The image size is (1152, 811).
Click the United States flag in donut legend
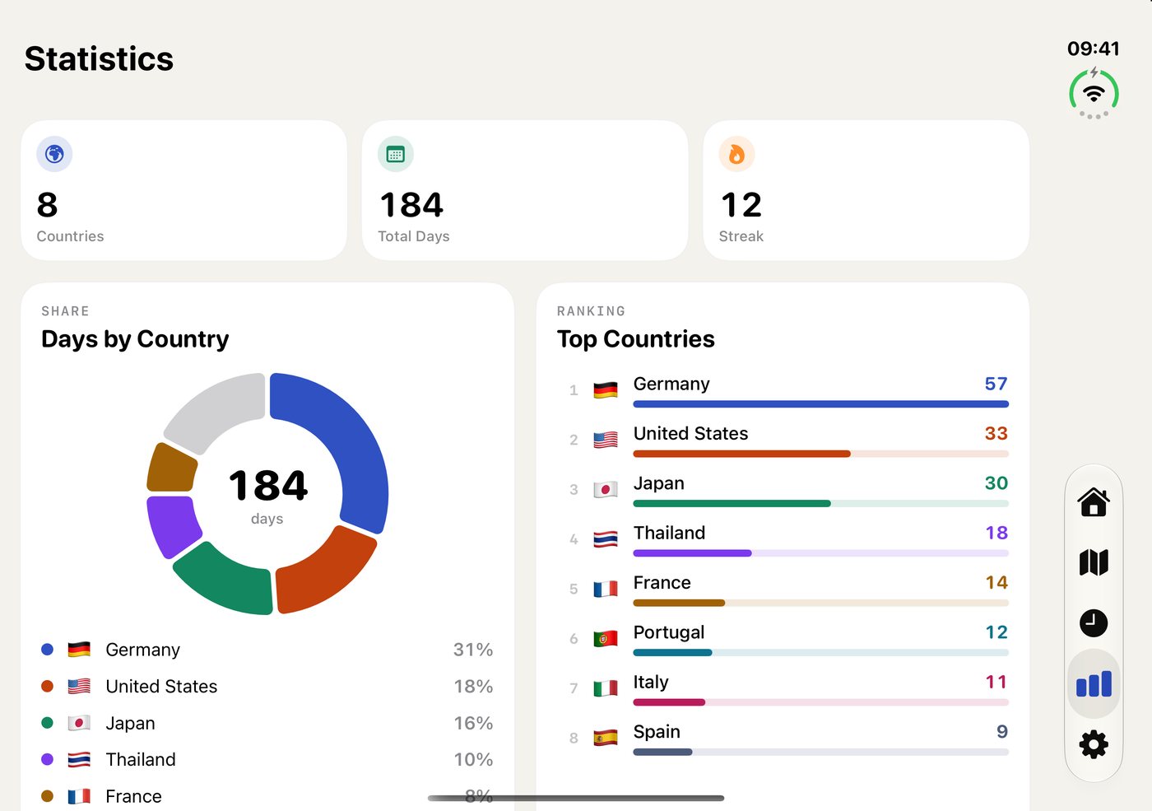[x=79, y=686]
